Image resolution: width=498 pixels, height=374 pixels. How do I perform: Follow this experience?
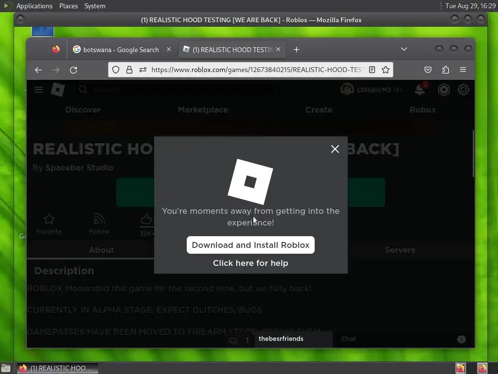[x=99, y=224]
